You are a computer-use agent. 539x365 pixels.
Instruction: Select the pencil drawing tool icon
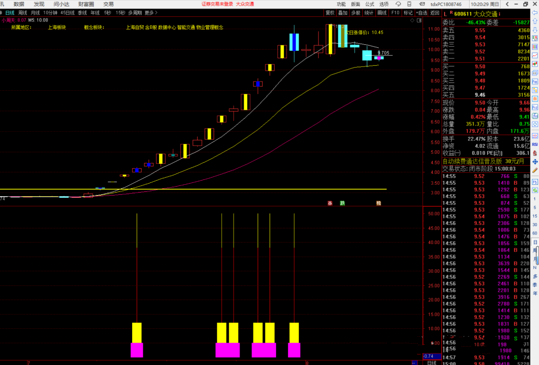tap(535, 170)
